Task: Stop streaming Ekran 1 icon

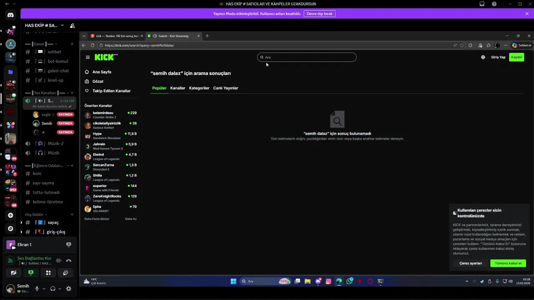Action: tap(69, 245)
